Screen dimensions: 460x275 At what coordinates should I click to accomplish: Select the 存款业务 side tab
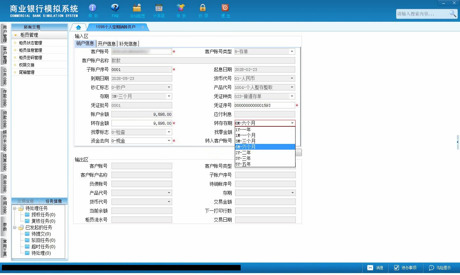point(4,98)
